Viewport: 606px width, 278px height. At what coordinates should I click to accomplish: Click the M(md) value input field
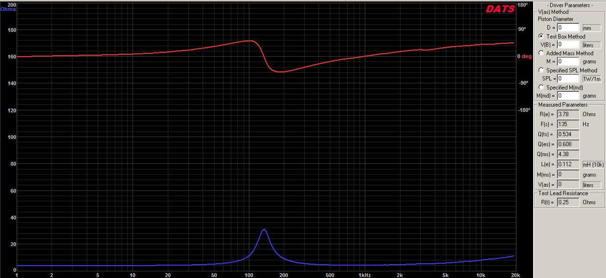[x=568, y=96]
